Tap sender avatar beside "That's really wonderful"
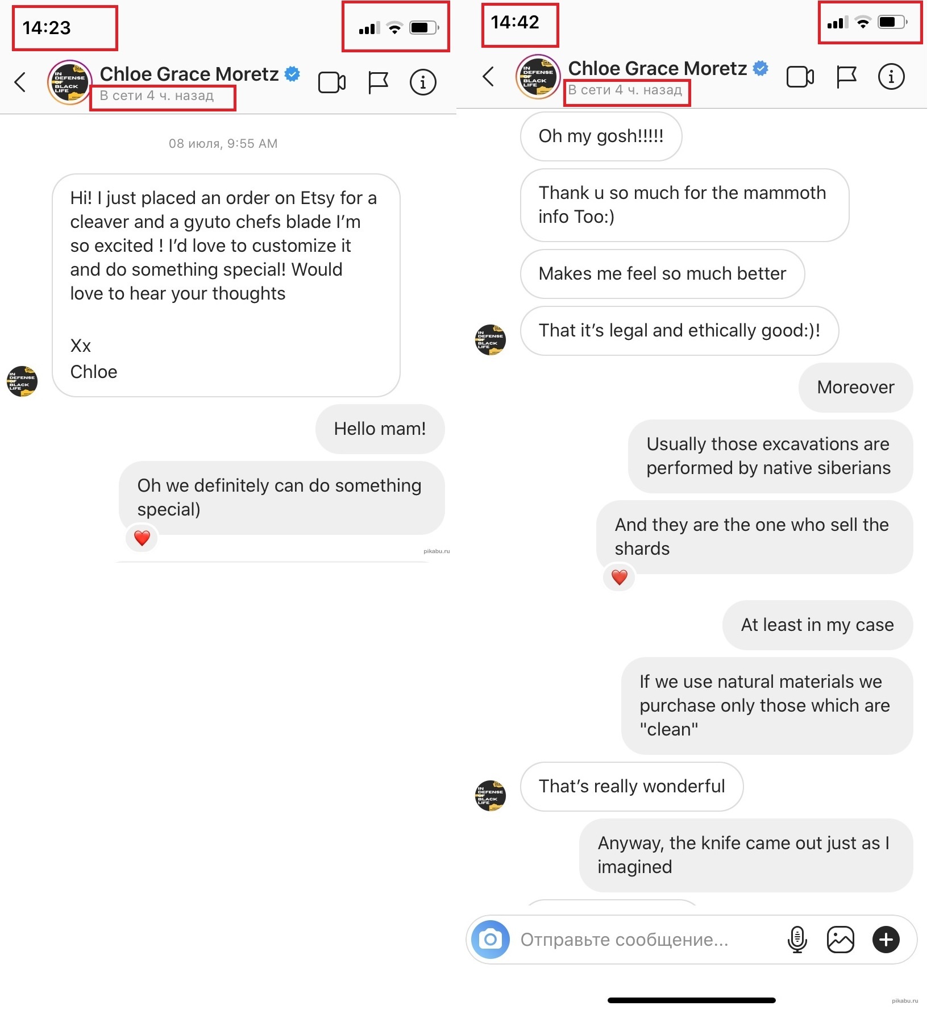935x1018 pixels. (490, 795)
